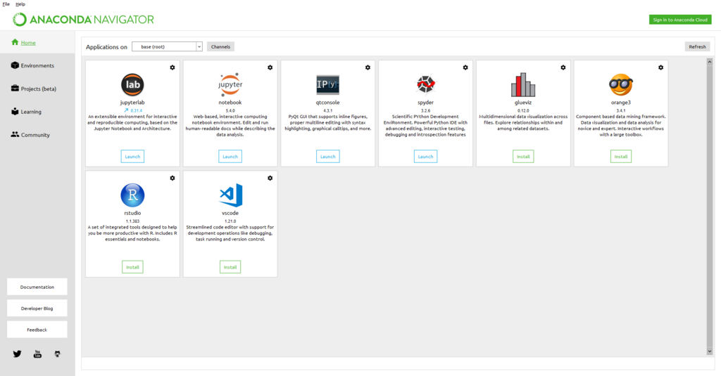The height and width of the screenshot is (376, 721).
Task: Go to the Home tab
Action: [37, 42]
